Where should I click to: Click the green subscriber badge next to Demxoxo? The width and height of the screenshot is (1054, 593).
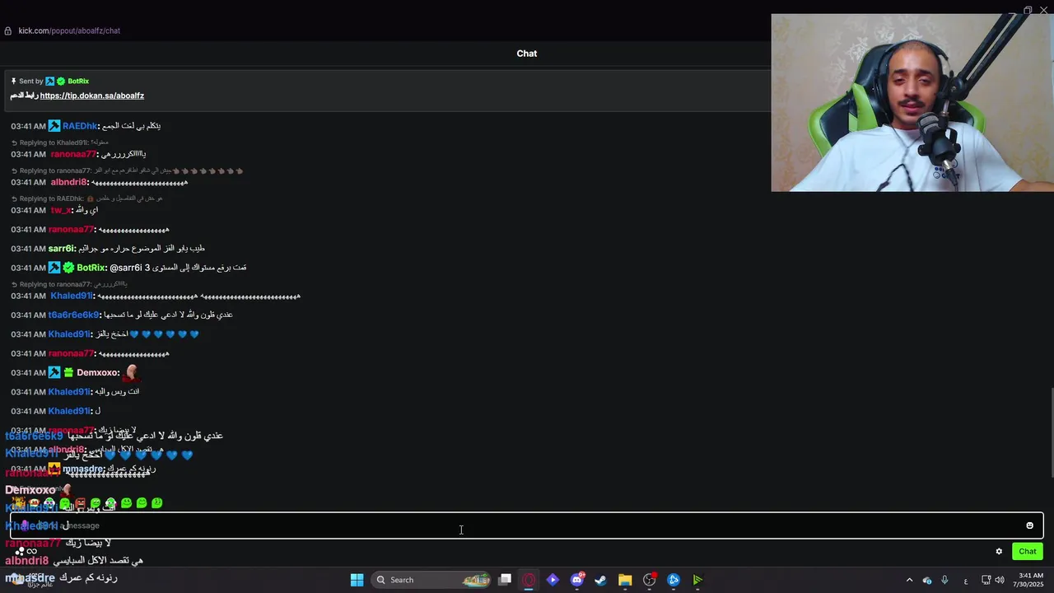point(68,372)
